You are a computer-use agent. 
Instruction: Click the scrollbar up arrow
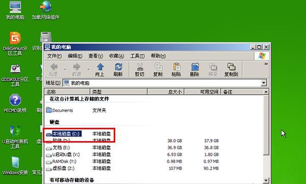click(266, 91)
